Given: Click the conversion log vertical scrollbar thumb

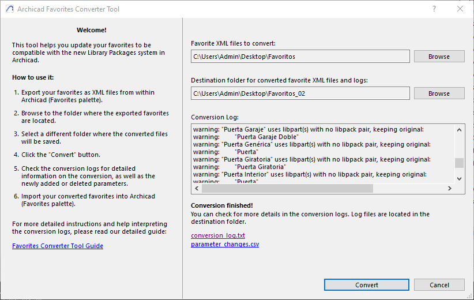Looking at the screenshot, I should [x=459, y=163].
